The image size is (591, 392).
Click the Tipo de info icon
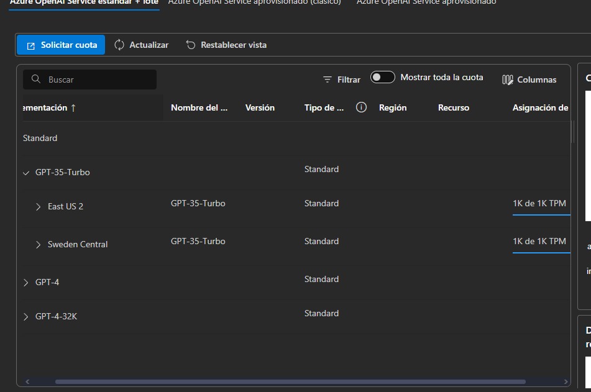click(361, 107)
